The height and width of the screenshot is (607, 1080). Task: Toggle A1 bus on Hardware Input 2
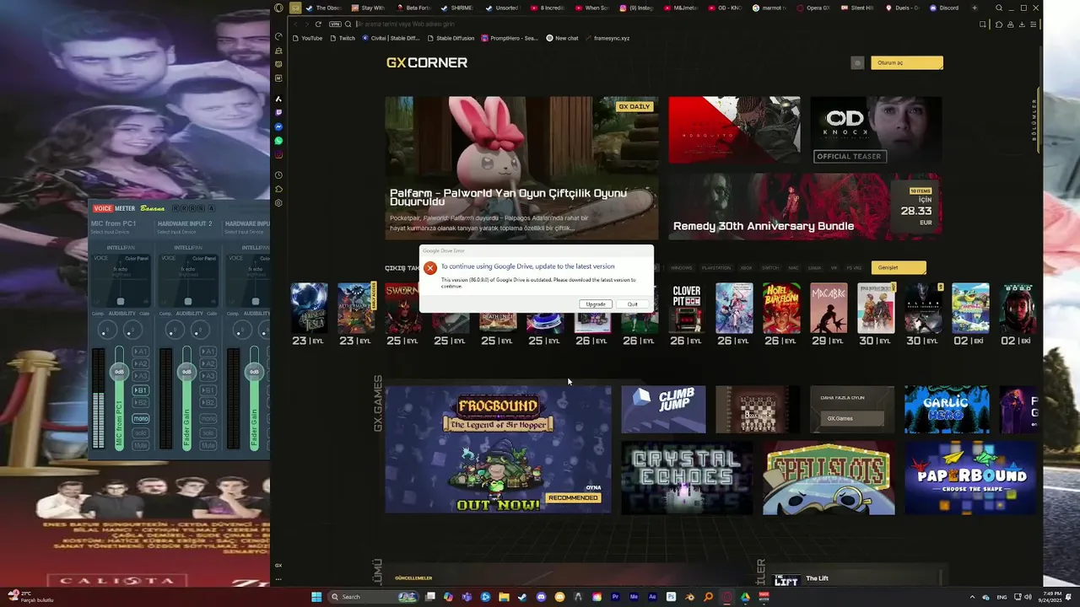click(208, 352)
